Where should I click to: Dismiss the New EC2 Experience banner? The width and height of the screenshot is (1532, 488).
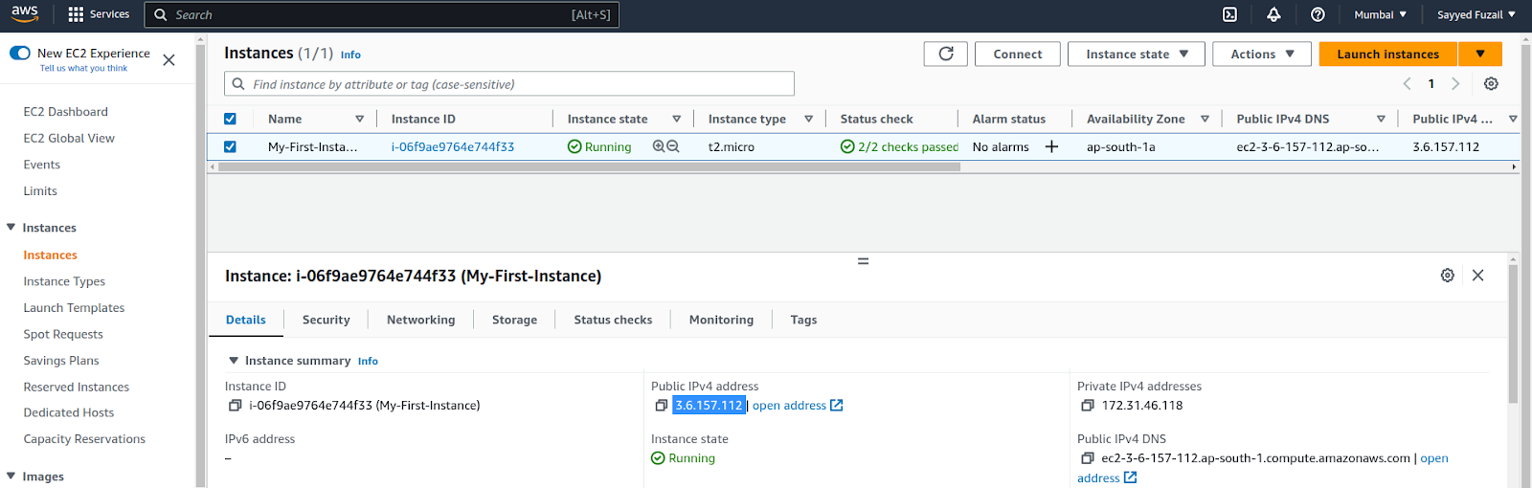169,60
